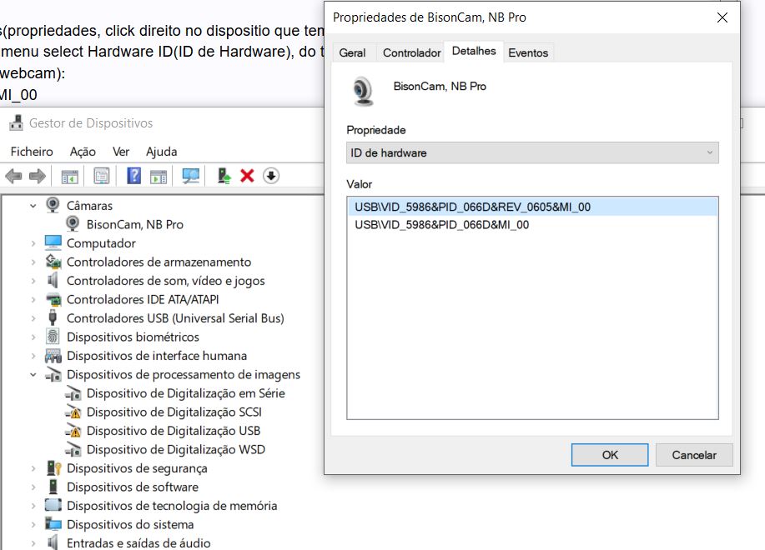Click the human interface devices icon
The width and height of the screenshot is (765, 550).
tap(53, 356)
